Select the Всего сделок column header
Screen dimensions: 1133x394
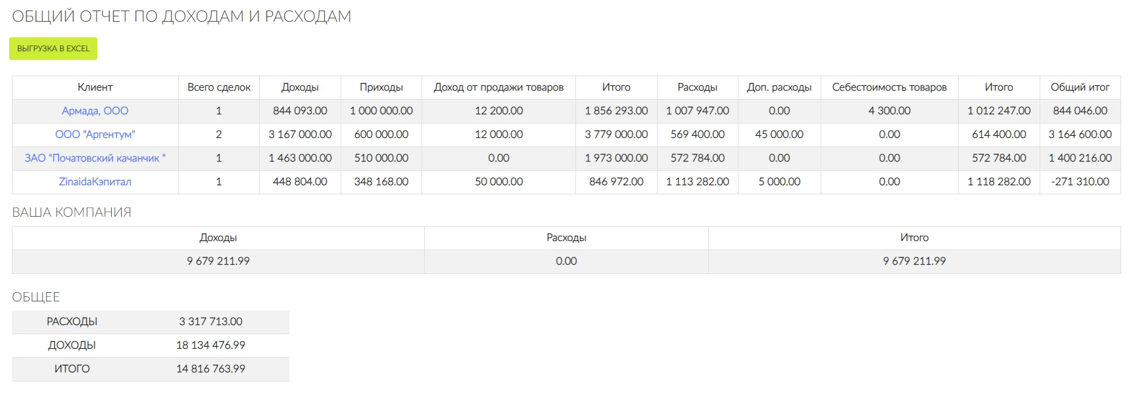click(219, 87)
